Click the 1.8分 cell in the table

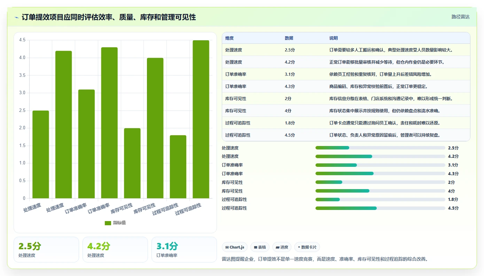[x=290, y=123]
